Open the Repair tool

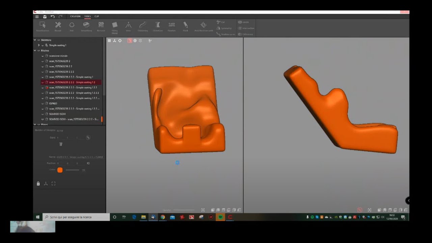[x=58, y=27]
